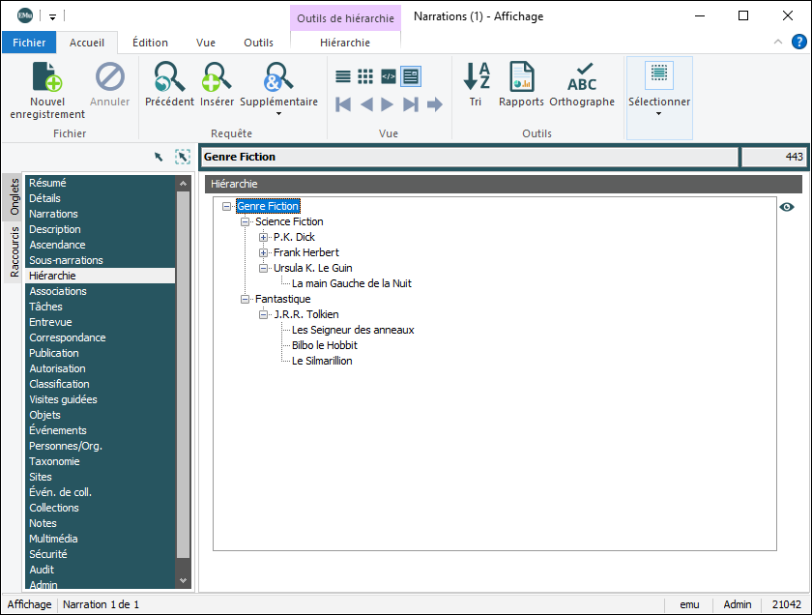The image size is (812, 615).
Task: Run the Orthographe spell check
Action: pos(582,78)
